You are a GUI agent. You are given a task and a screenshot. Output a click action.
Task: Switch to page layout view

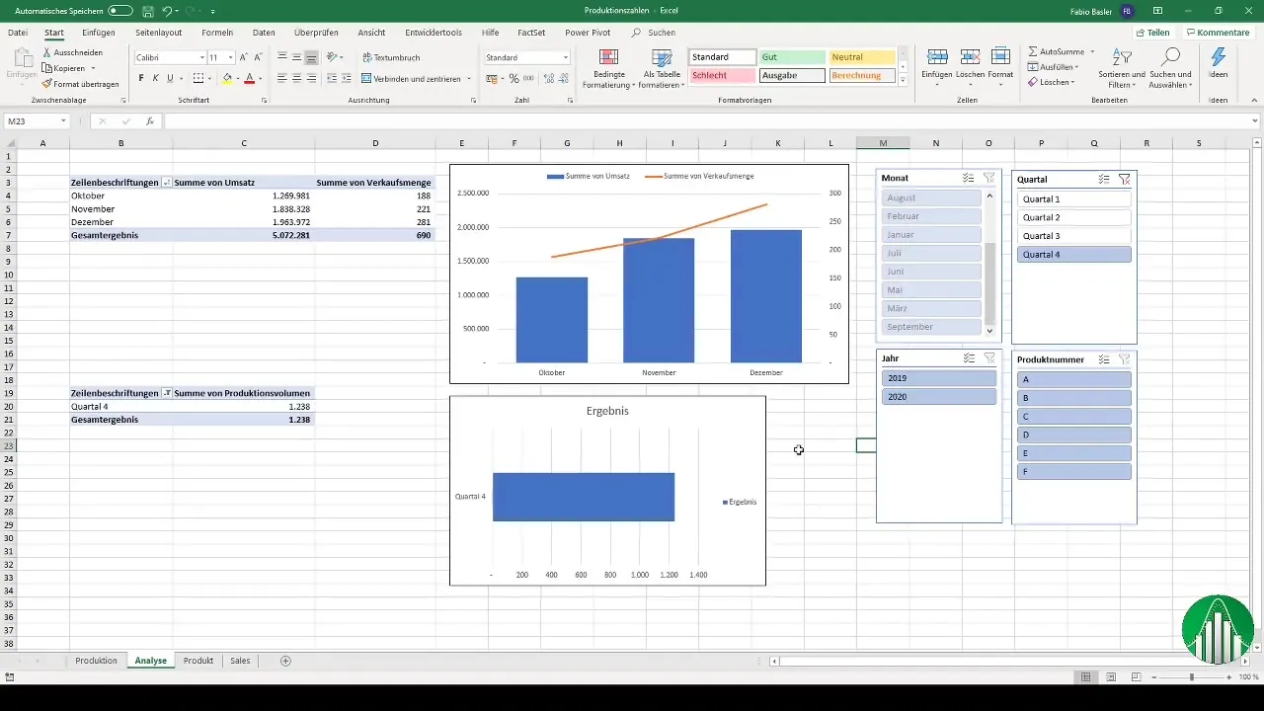(x=1111, y=677)
